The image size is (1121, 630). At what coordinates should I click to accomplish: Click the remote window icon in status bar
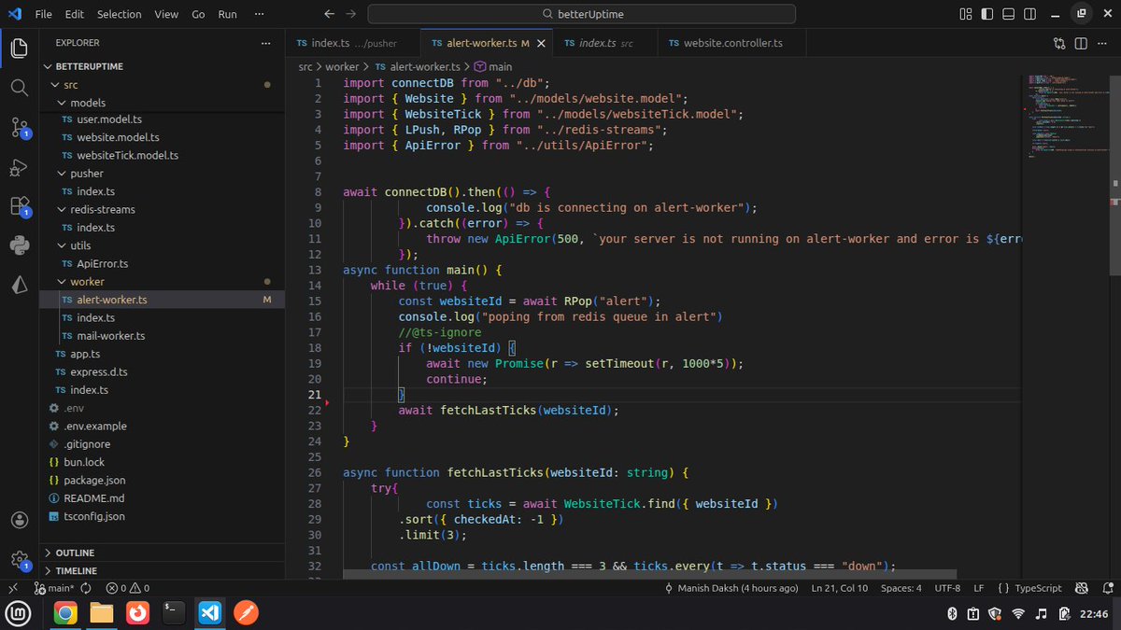12,588
